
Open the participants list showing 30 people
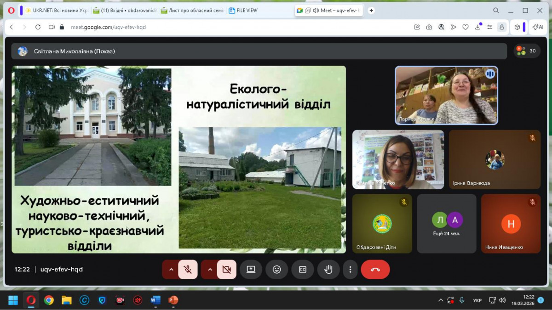[x=527, y=51]
